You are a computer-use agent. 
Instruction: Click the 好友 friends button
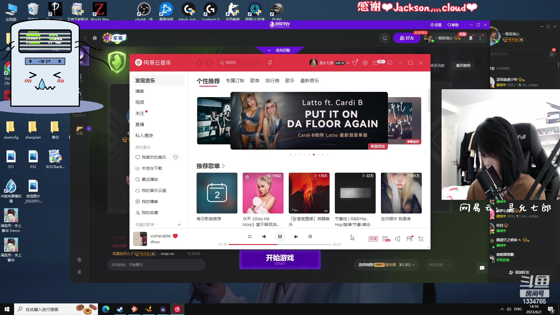point(407,38)
